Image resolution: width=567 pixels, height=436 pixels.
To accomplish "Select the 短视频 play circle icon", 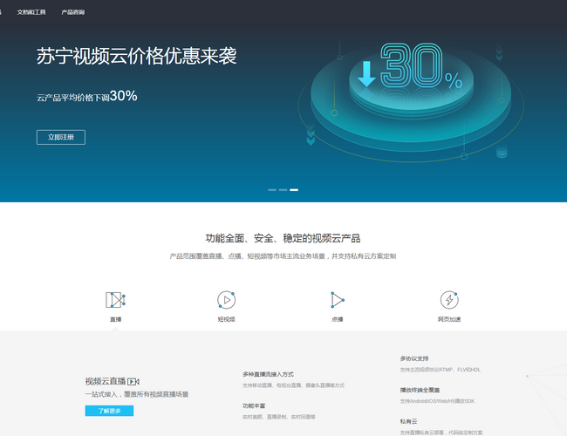I will pos(226,300).
